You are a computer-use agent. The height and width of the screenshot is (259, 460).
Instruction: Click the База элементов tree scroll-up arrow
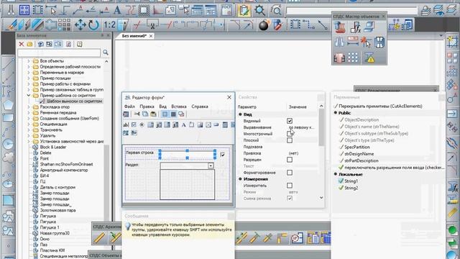coord(106,61)
